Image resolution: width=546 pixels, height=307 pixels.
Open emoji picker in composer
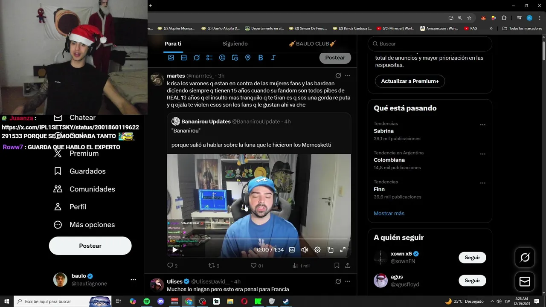222,58
